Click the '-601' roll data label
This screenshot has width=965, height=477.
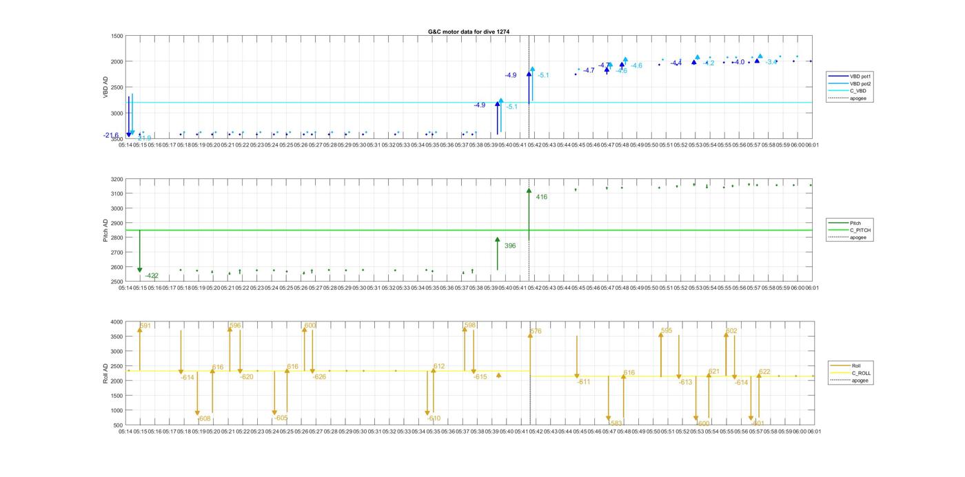(x=758, y=423)
